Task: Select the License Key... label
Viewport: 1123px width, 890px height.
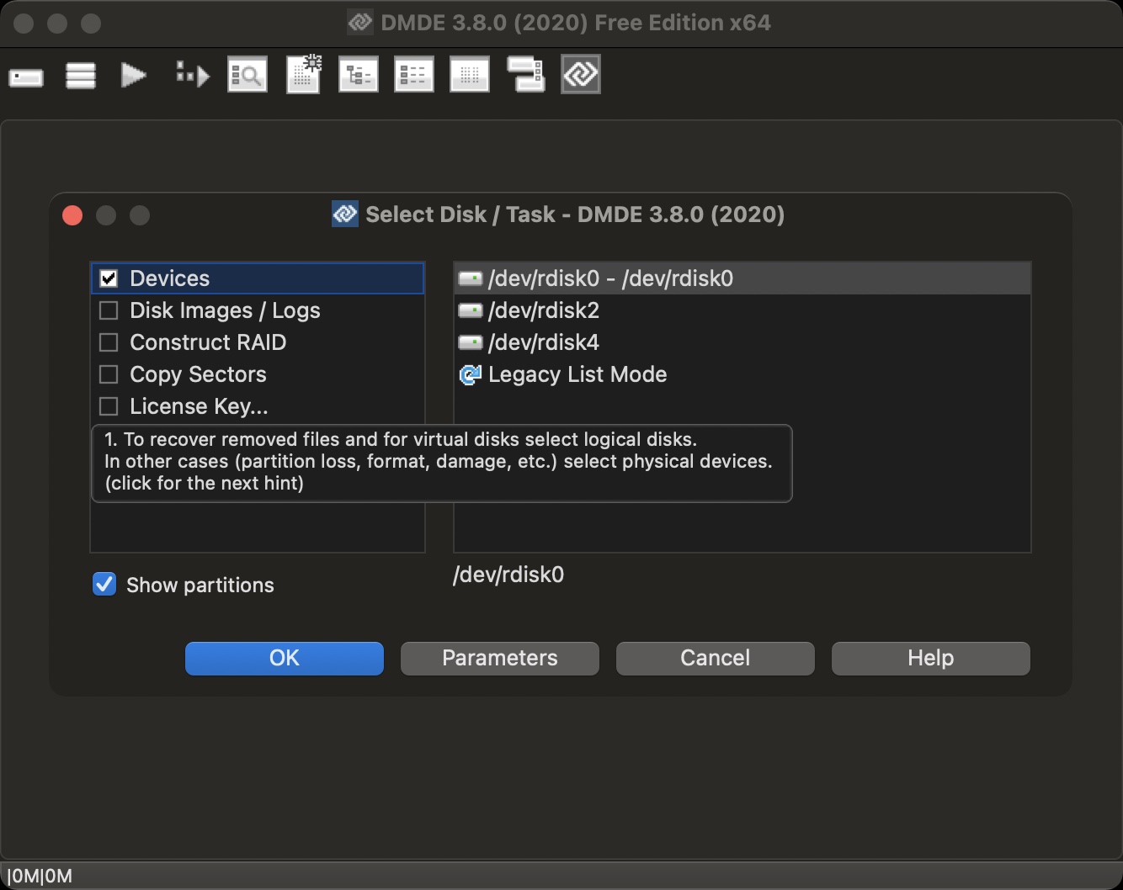Action: [x=199, y=406]
